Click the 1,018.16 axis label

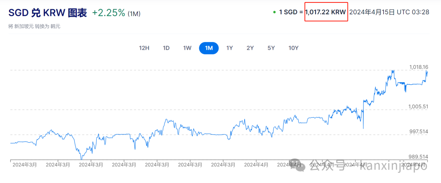[x=418, y=67]
